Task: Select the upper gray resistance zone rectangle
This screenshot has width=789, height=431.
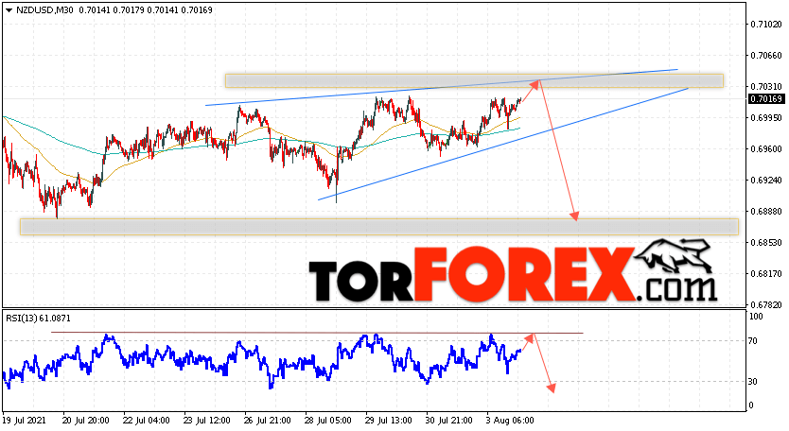Action: 474,81
